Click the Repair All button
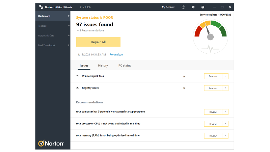The height and width of the screenshot is (152, 270). (x=98, y=42)
